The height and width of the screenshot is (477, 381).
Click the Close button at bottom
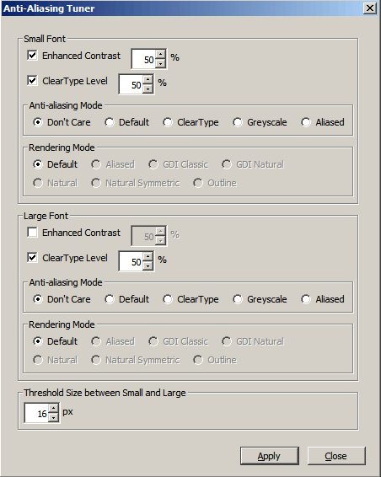tap(336, 456)
